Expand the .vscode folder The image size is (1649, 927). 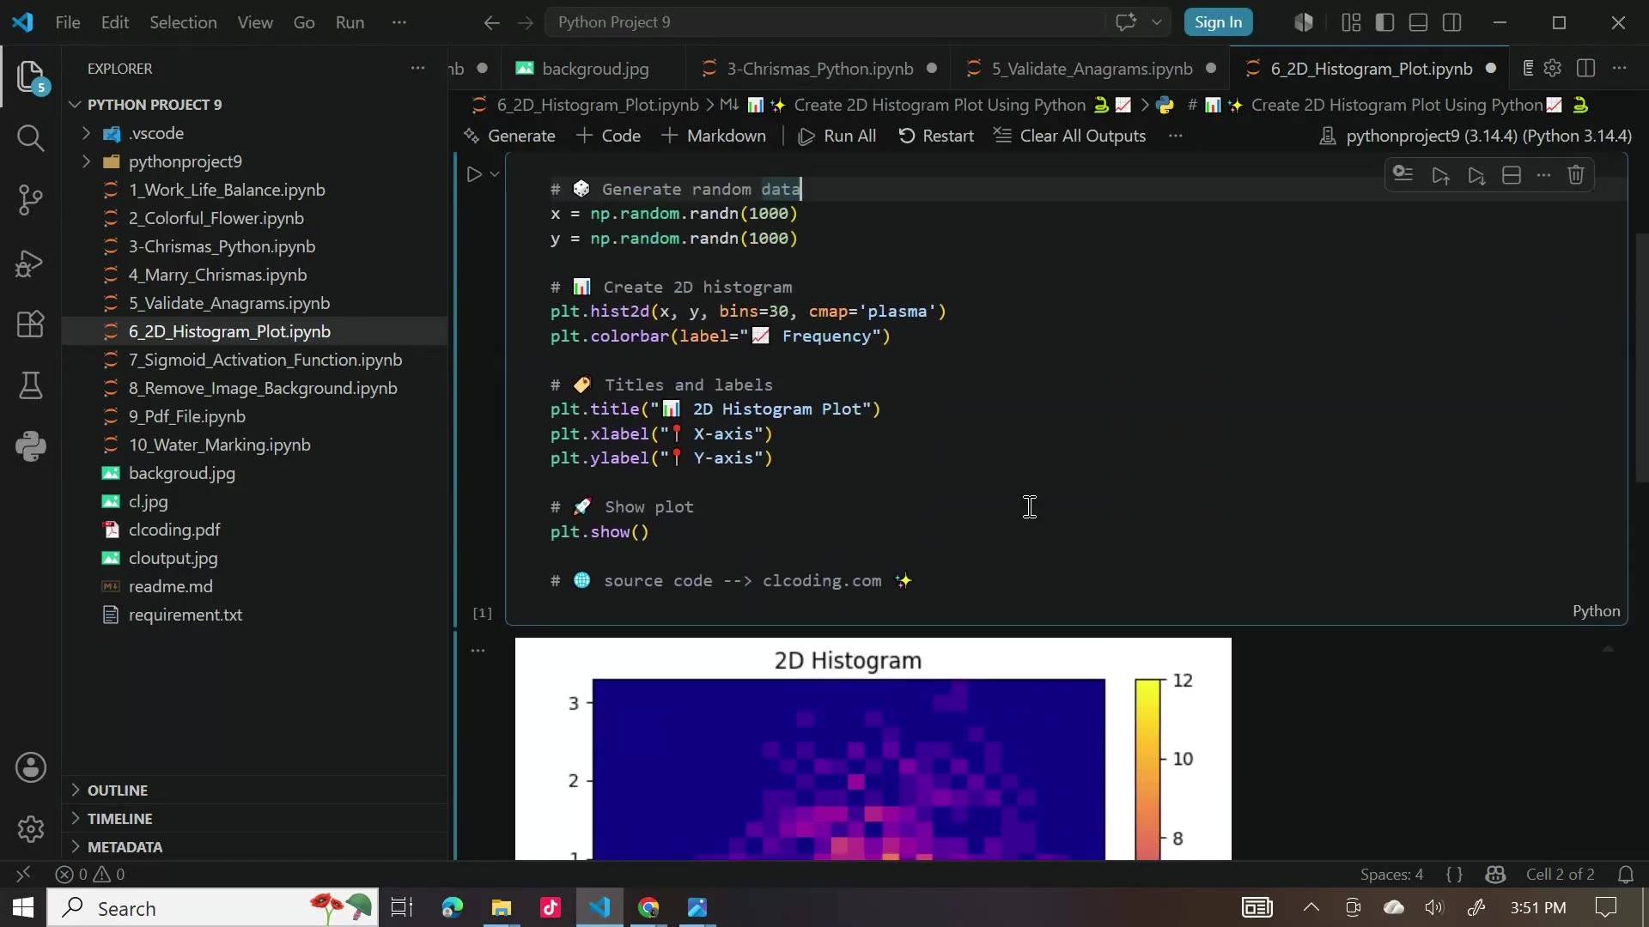coord(86,133)
